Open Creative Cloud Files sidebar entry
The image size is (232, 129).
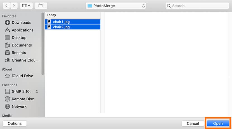[25, 60]
